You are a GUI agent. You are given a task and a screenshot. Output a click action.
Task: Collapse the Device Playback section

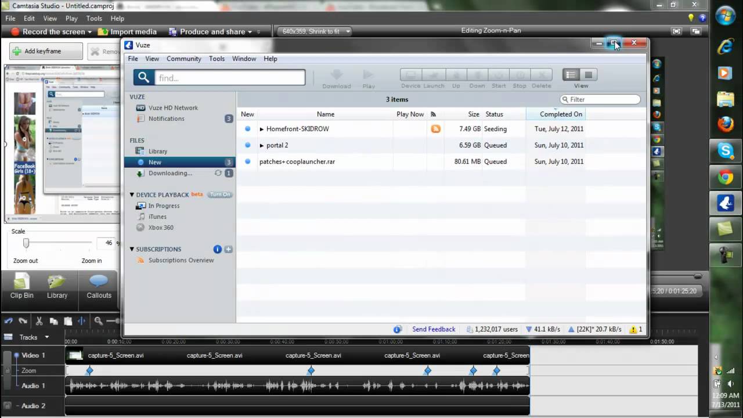pyautogui.click(x=132, y=195)
